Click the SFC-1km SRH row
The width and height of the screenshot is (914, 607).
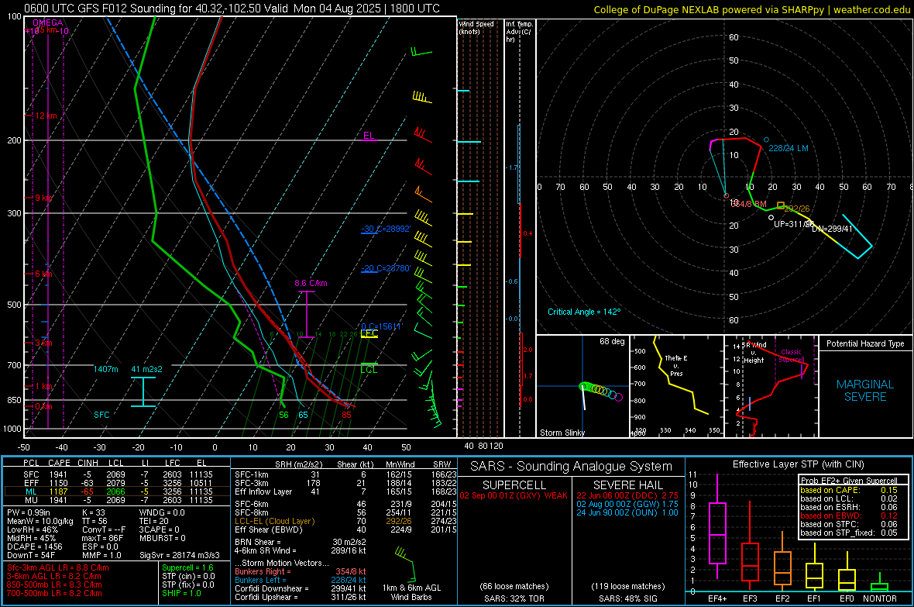[x=345, y=474]
